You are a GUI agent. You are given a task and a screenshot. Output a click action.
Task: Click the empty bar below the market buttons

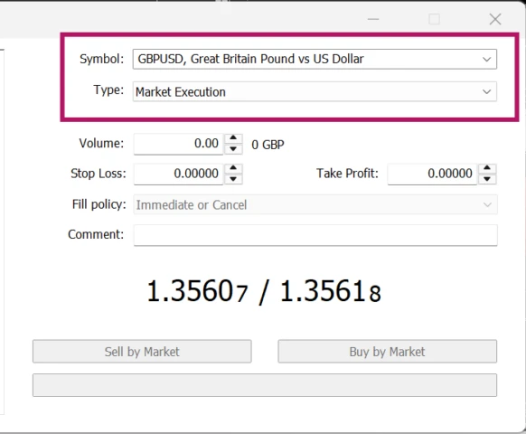[265, 385]
